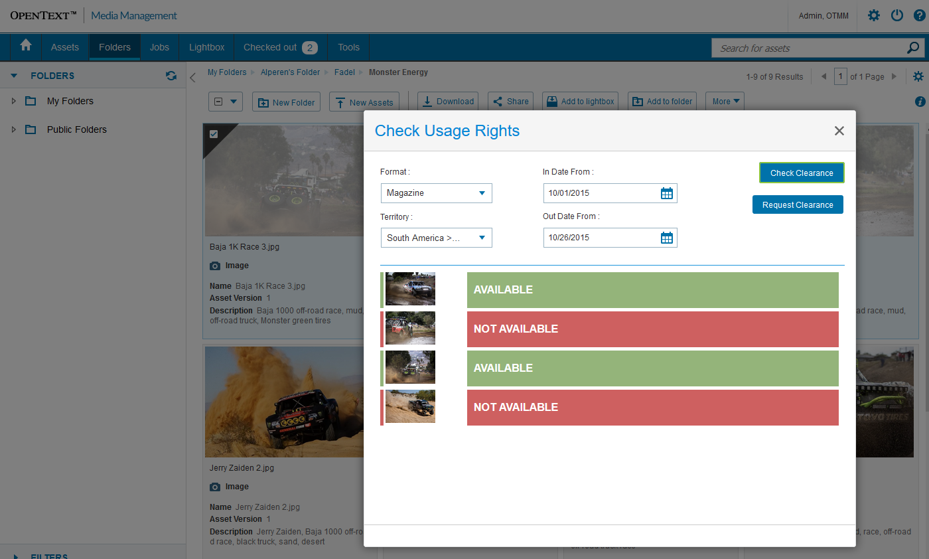Click My Folders breadcrumb link
This screenshot has height=559, width=929.
tap(227, 72)
